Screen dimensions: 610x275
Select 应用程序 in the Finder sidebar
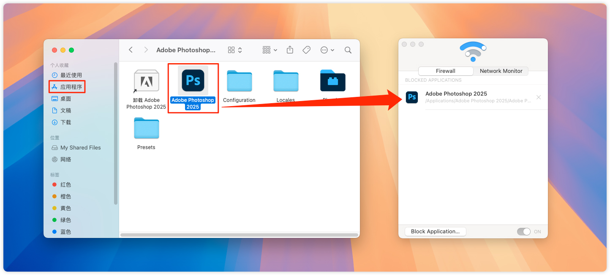pos(67,87)
